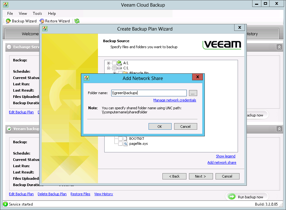Launch the Restore Wizard toolbar icon

coord(42,21)
